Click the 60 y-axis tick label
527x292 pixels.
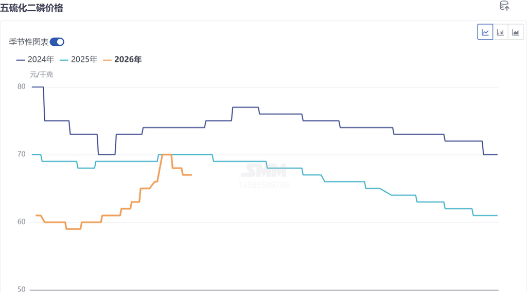pos(21,222)
